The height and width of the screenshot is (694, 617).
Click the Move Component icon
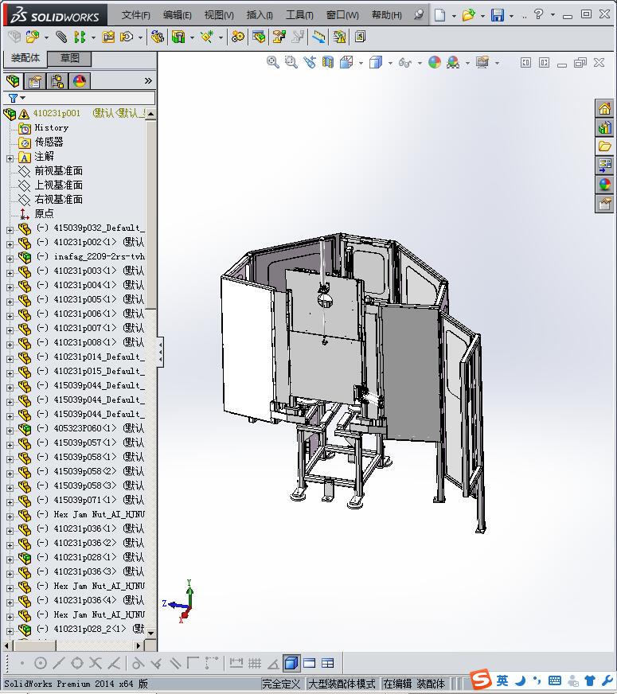(127, 37)
